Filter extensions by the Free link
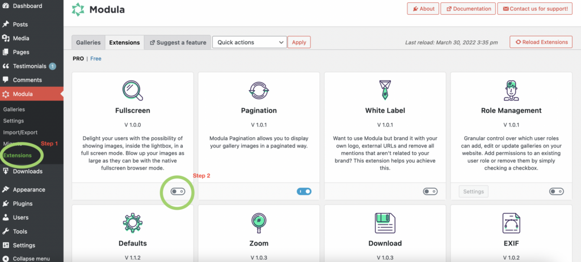Viewport: 581px width, 262px height. [96, 58]
